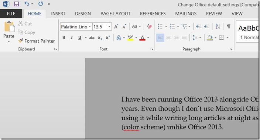This screenshot has width=260, height=140.
Task: Click the Word application icon
Action: click(6, 4)
